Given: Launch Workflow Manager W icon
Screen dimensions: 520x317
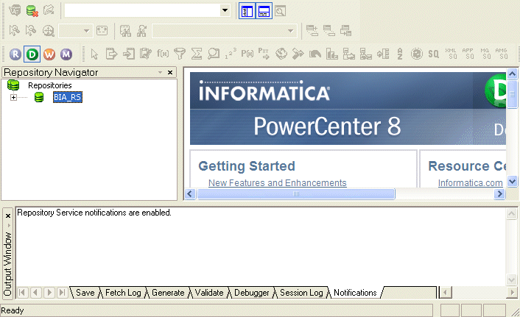Looking at the screenshot, I should 49,54.
